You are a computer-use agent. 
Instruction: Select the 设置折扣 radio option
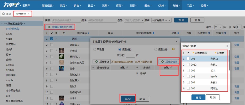point(120,49)
